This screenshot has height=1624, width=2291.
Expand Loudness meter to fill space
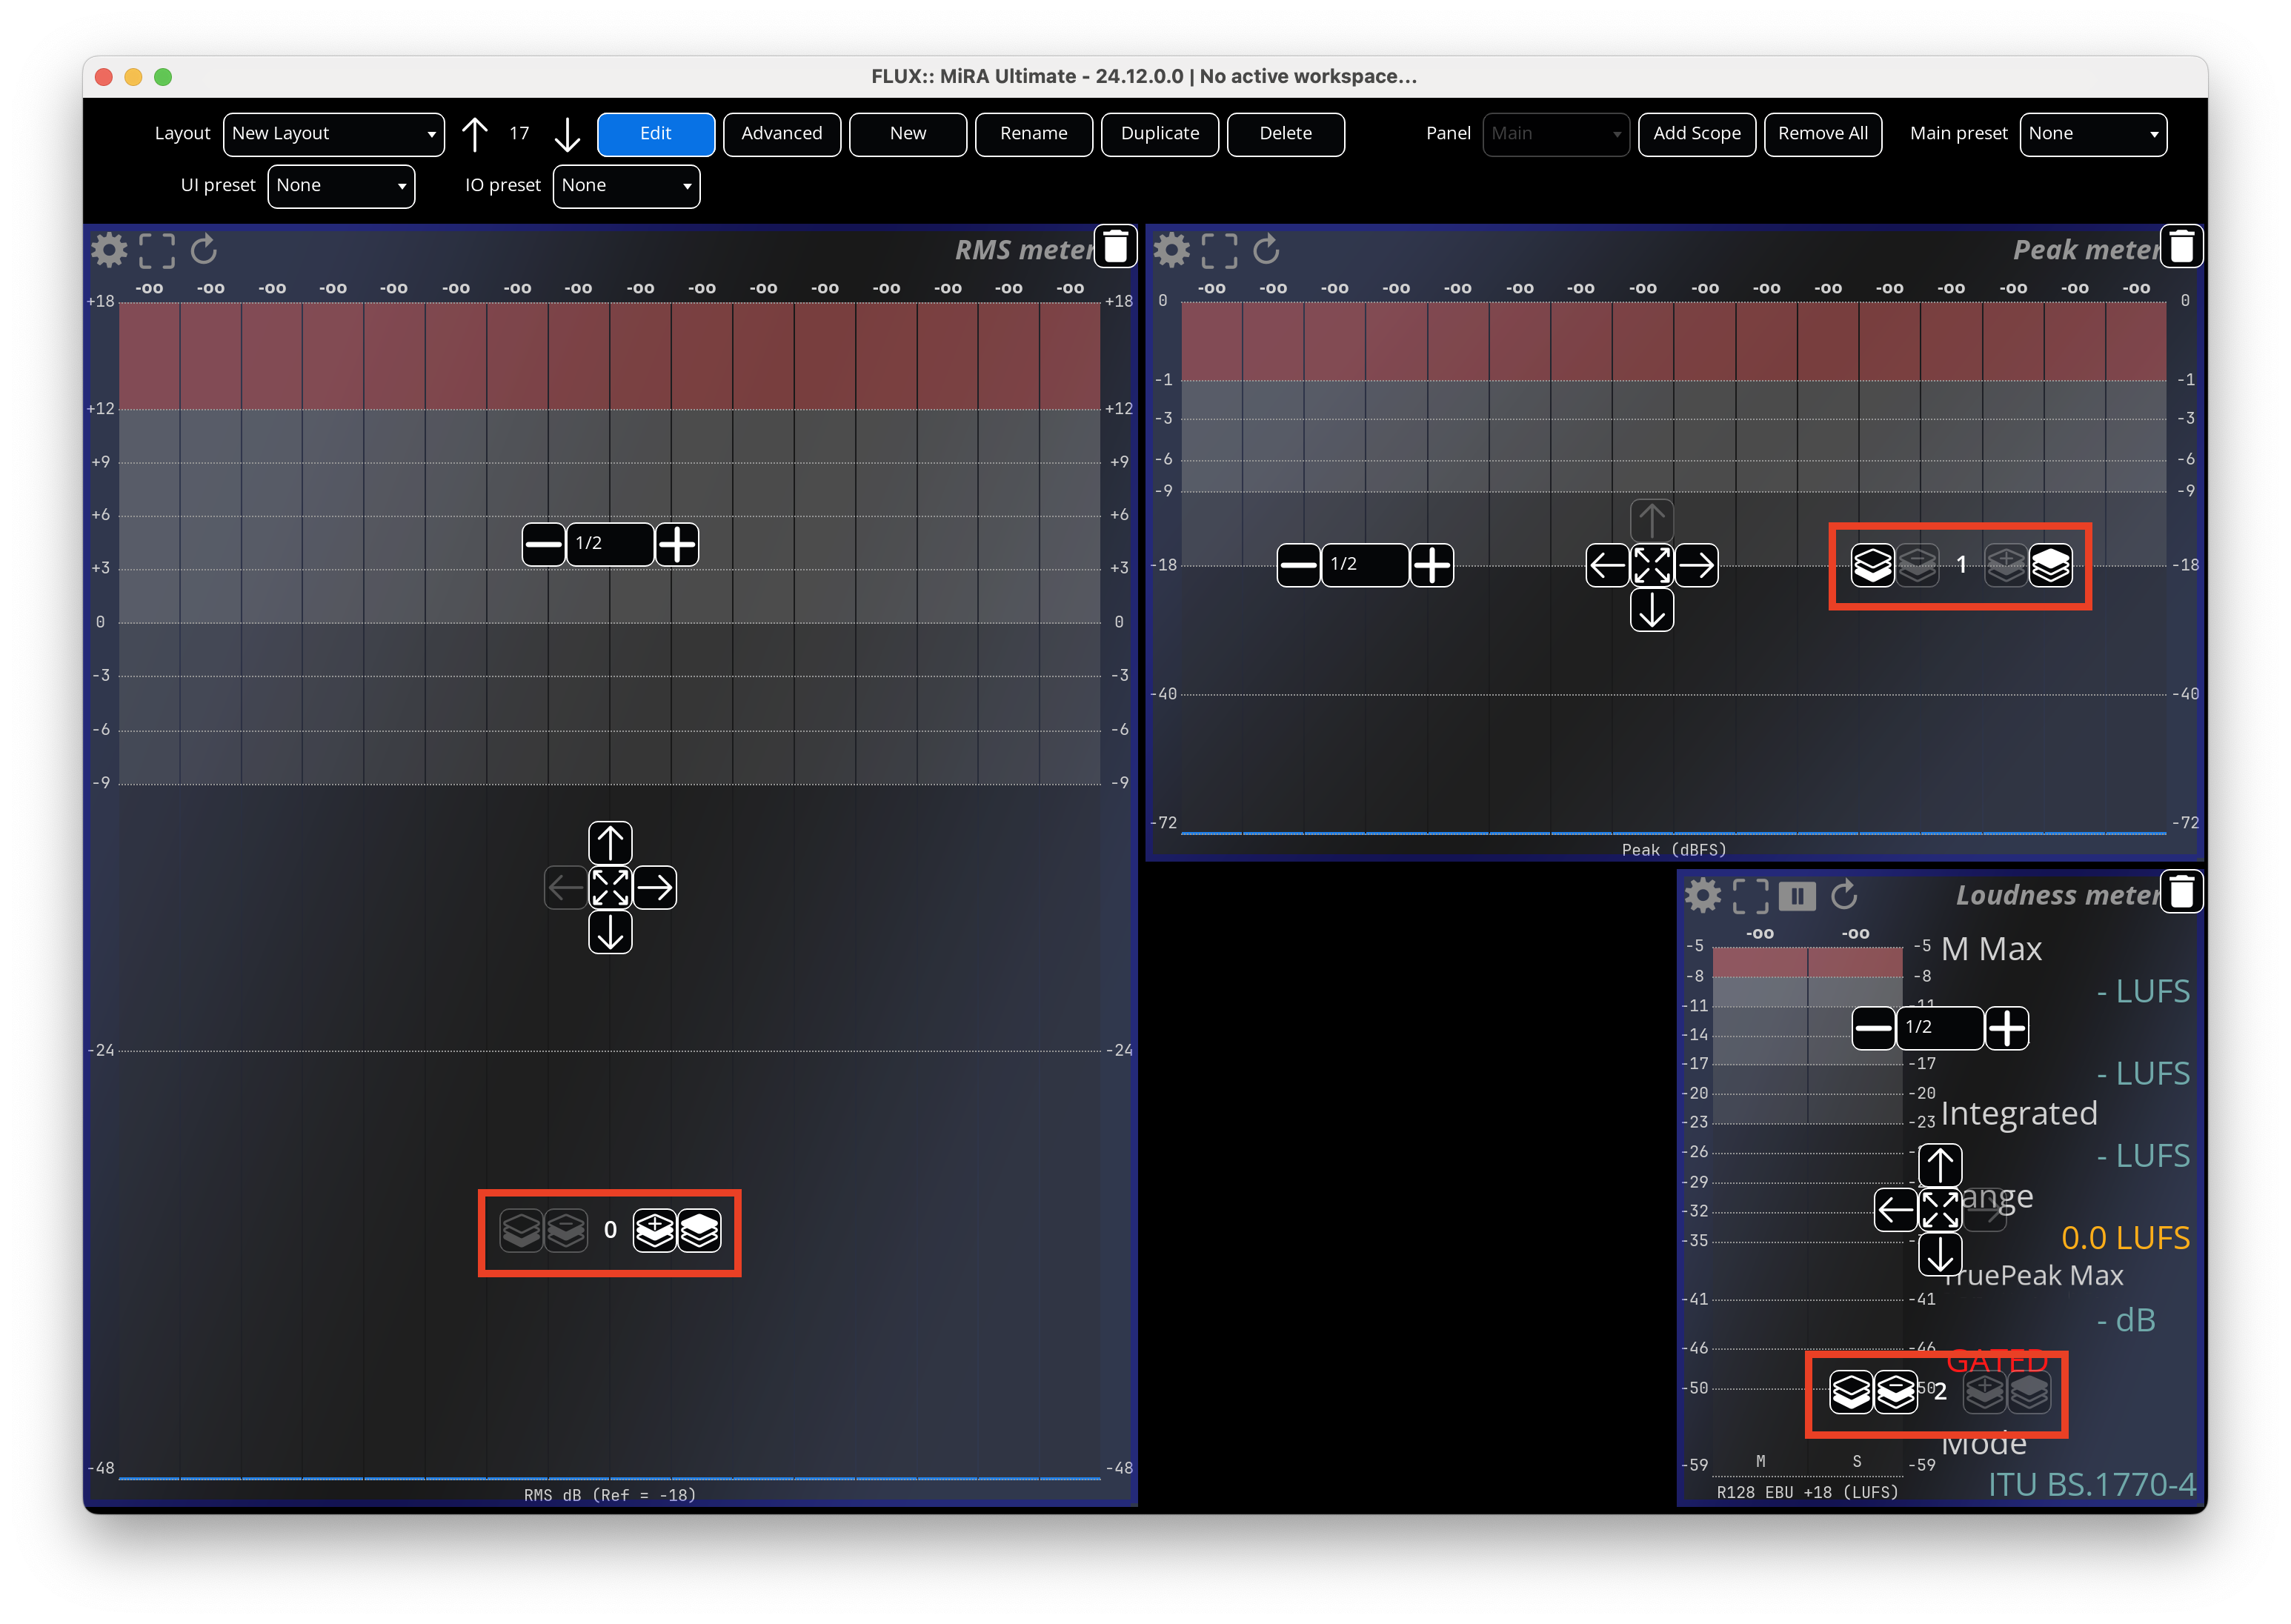1940,1210
